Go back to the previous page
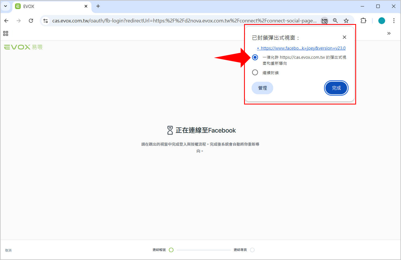Viewport: 401px width, 260px height. pos(6,21)
